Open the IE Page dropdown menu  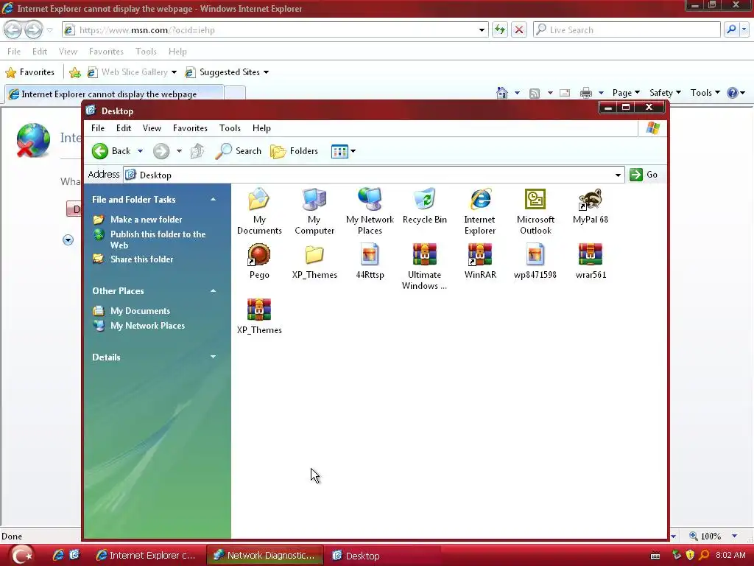pyautogui.click(x=626, y=93)
